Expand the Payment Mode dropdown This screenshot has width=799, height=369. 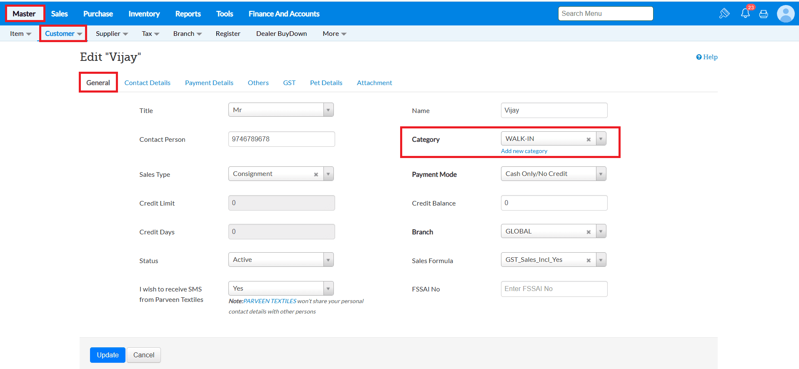tap(601, 174)
